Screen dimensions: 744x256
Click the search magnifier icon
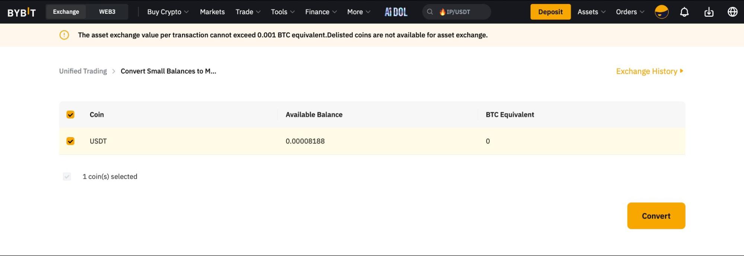tap(430, 12)
